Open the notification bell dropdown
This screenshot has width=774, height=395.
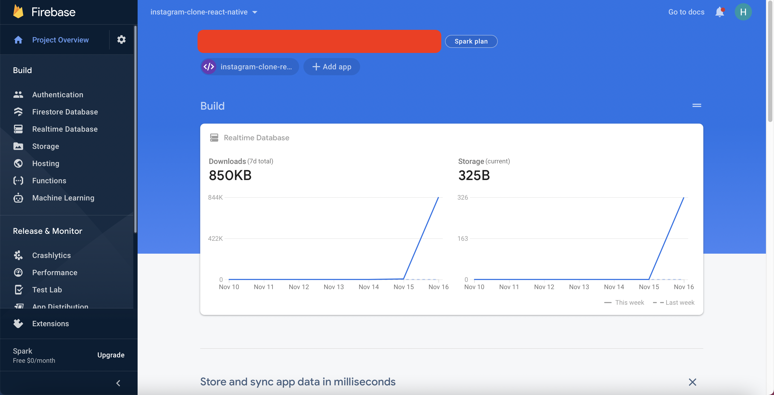[720, 12]
